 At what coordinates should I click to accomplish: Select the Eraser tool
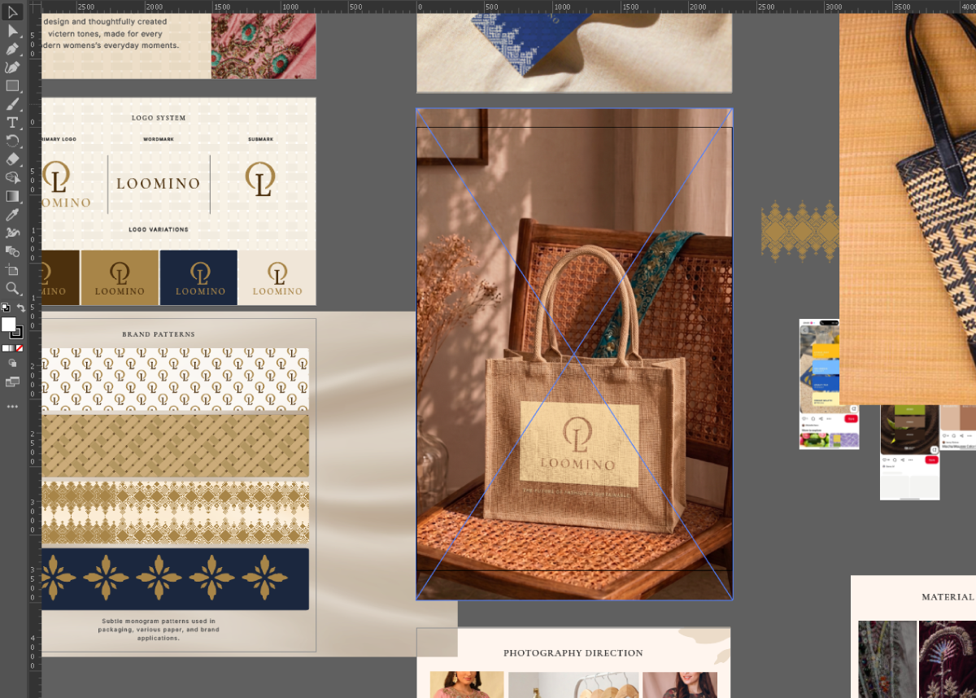12,159
